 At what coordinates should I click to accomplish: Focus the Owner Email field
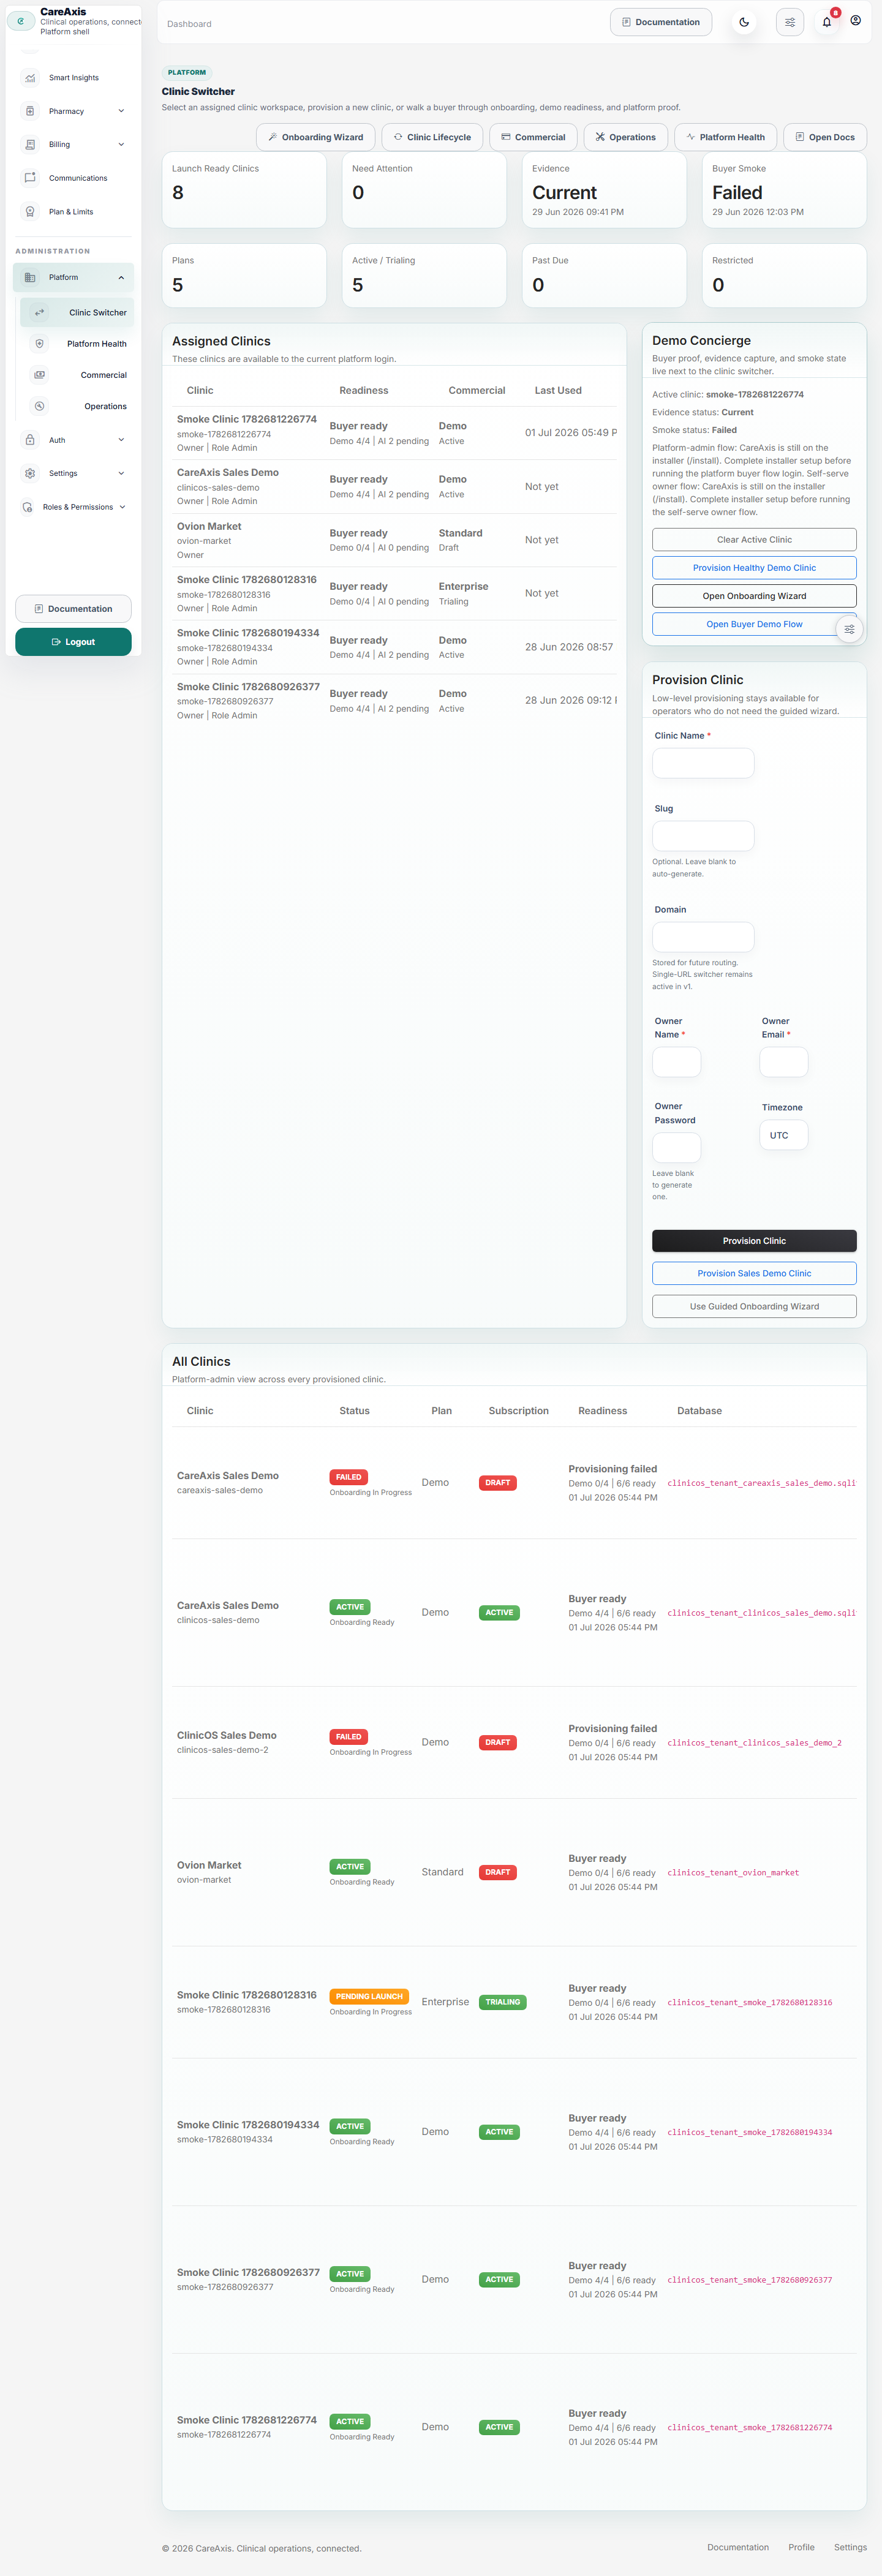pyautogui.click(x=784, y=1062)
